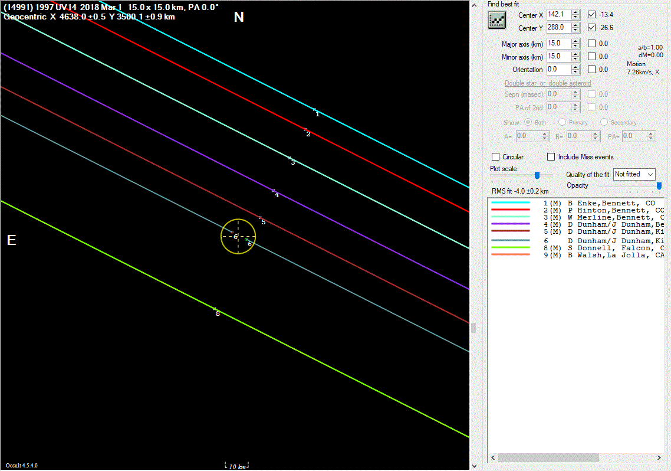Uncheck the Center X fit checkbox
671x471 pixels.
click(592, 14)
